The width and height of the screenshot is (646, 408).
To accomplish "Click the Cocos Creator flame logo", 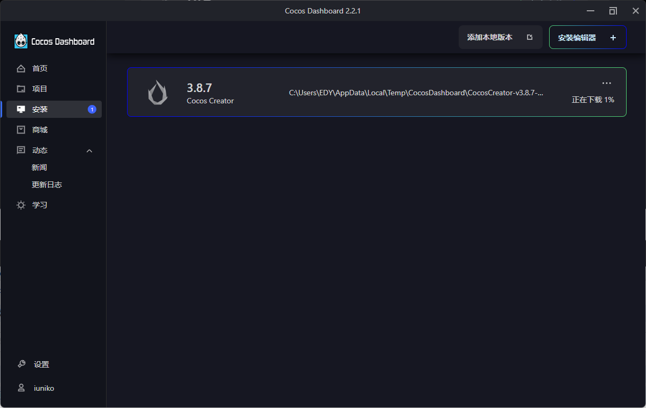I will (x=158, y=92).
